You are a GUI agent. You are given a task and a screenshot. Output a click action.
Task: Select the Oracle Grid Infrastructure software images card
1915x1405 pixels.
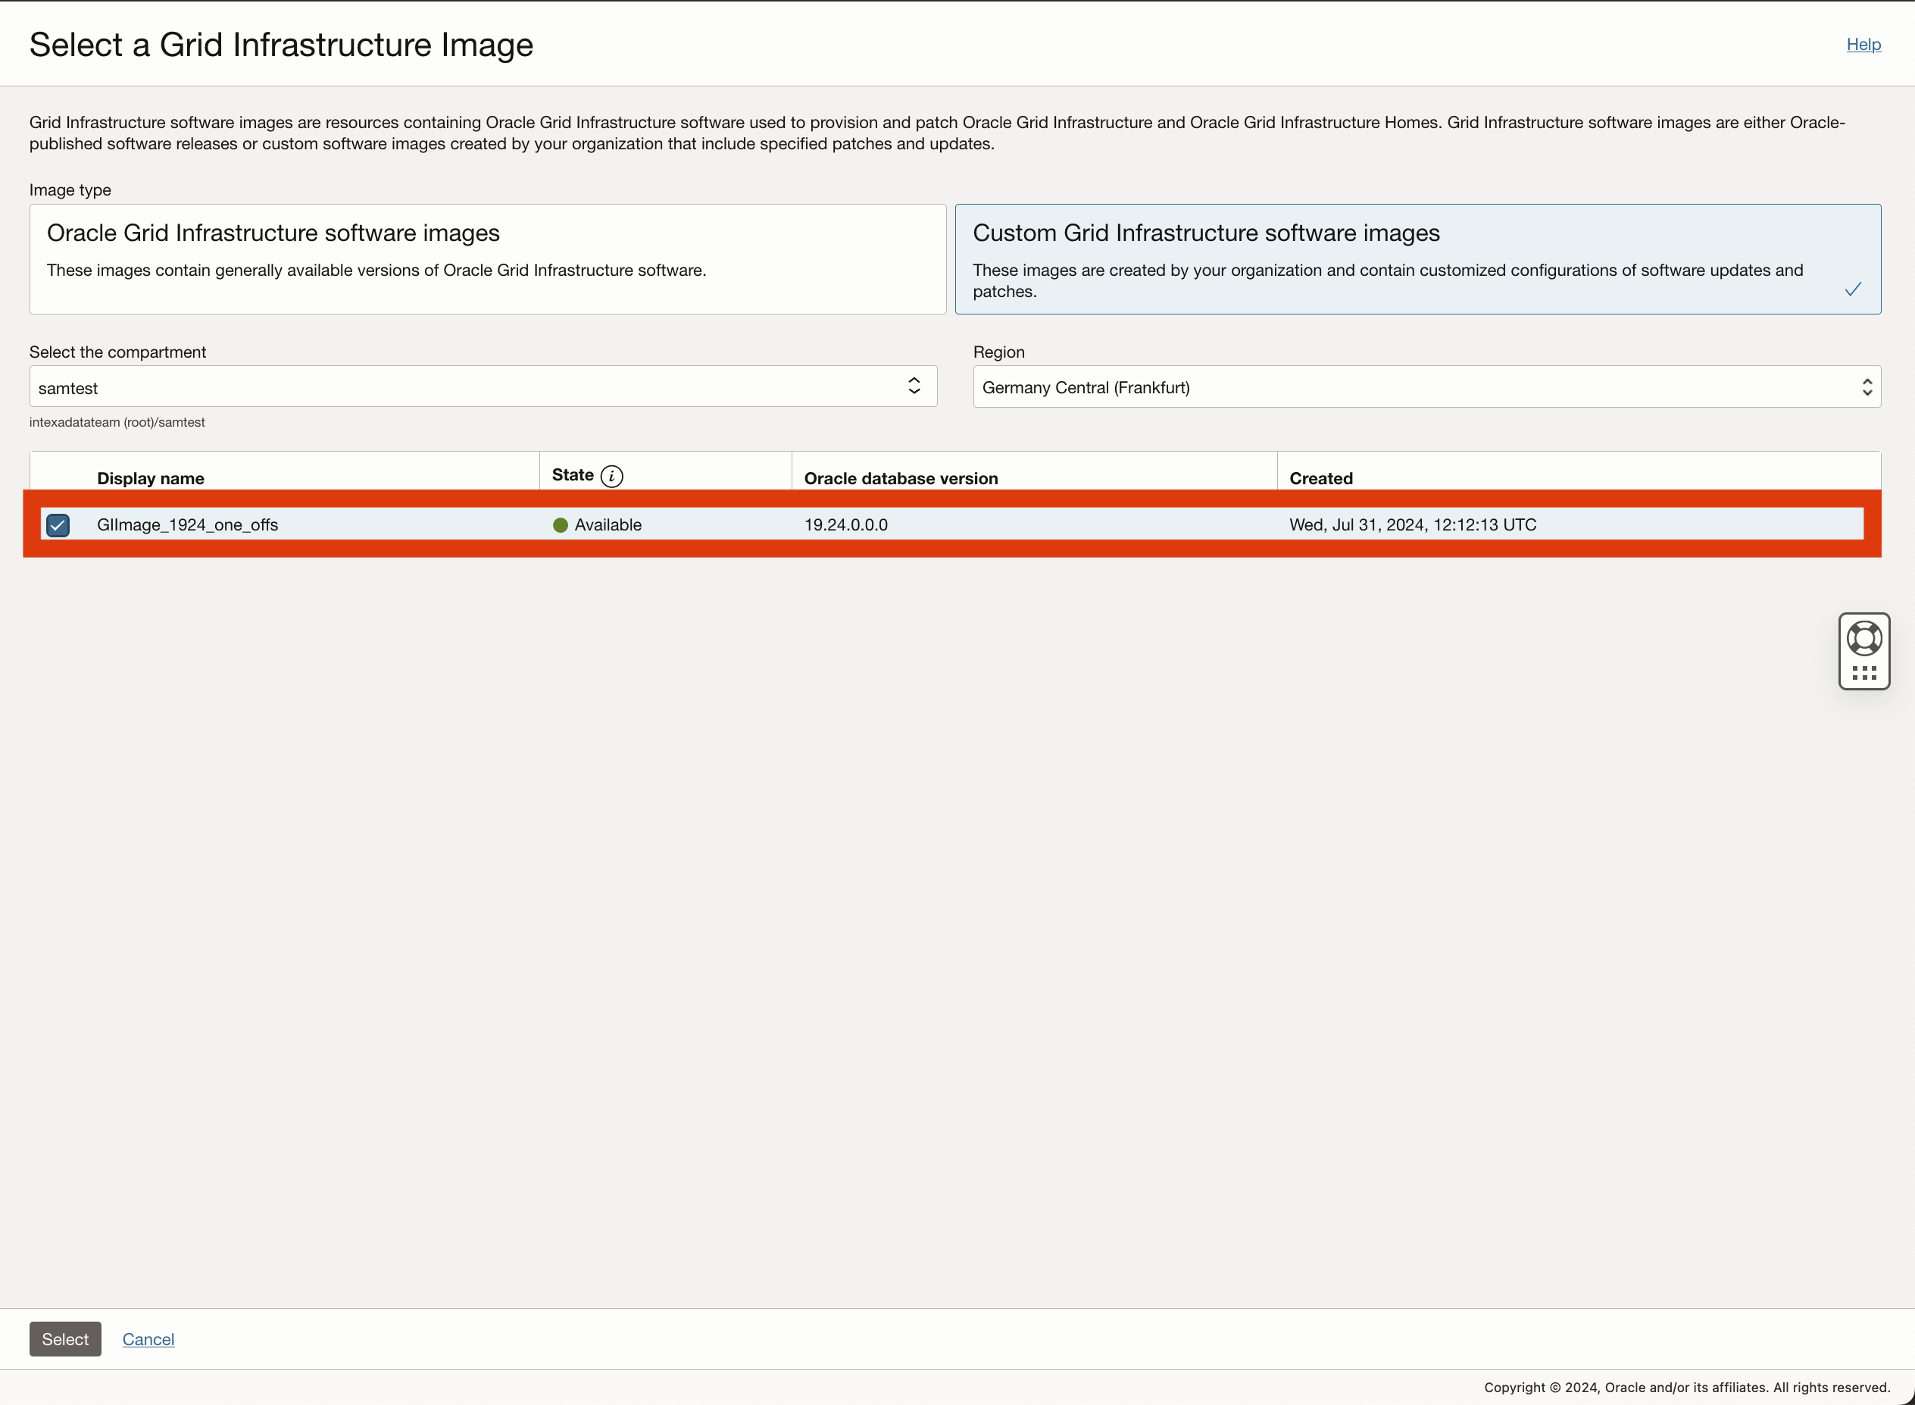(x=486, y=258)
